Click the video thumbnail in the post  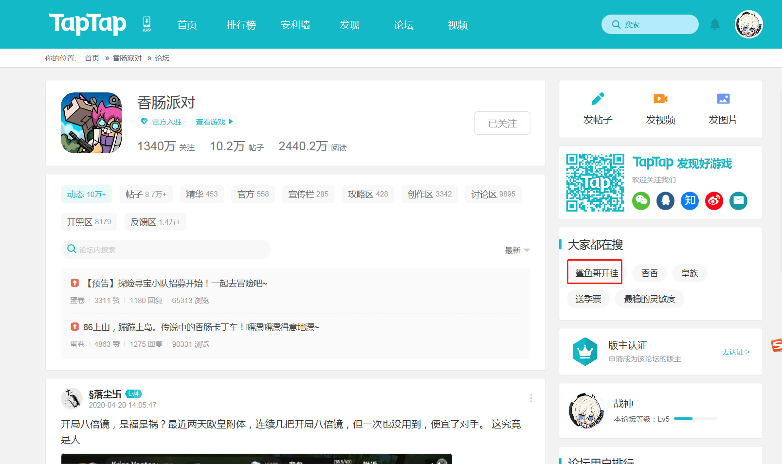pyautogui.click(x=256, y=459)
